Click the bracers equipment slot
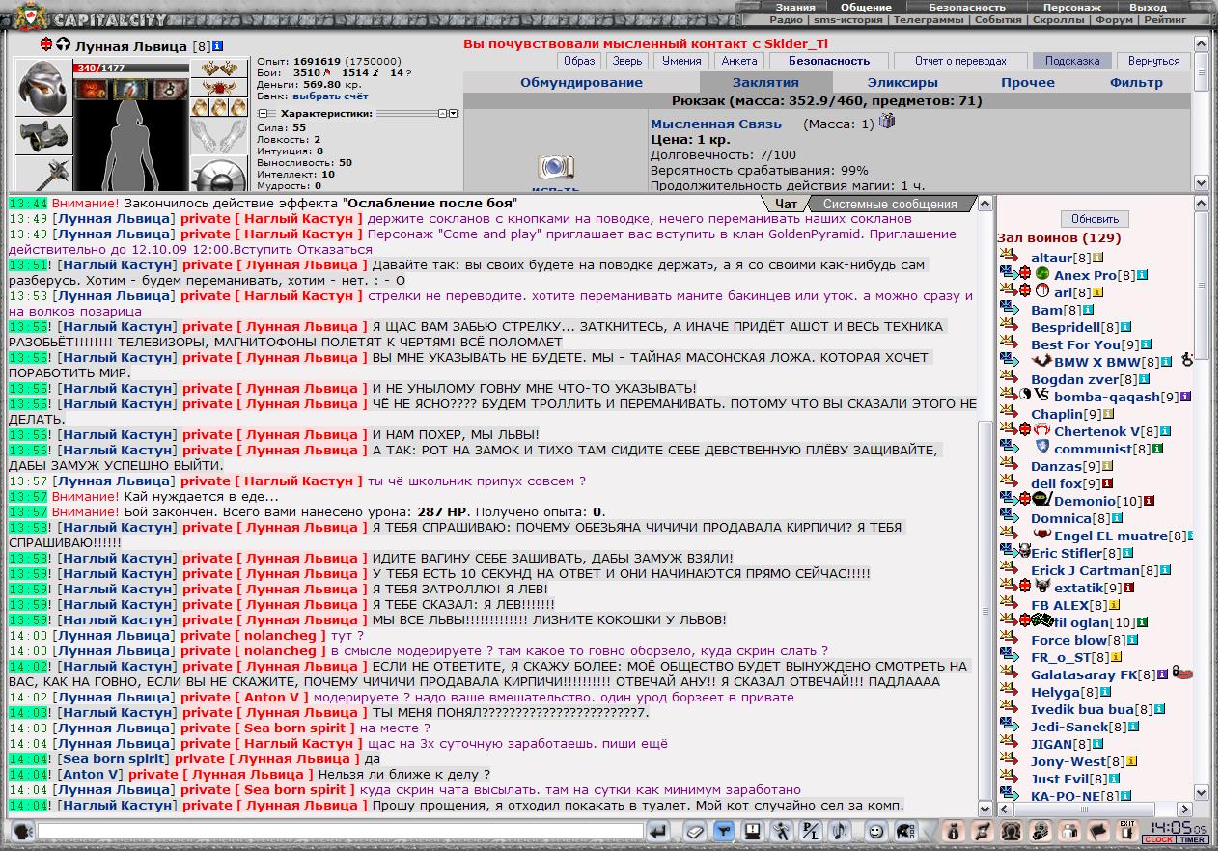 42,134
